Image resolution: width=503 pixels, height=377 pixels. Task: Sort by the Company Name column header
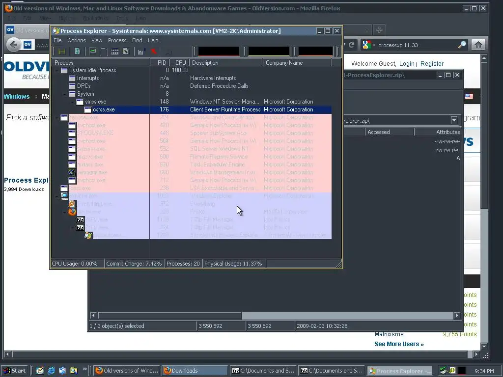tap(297, 63)
